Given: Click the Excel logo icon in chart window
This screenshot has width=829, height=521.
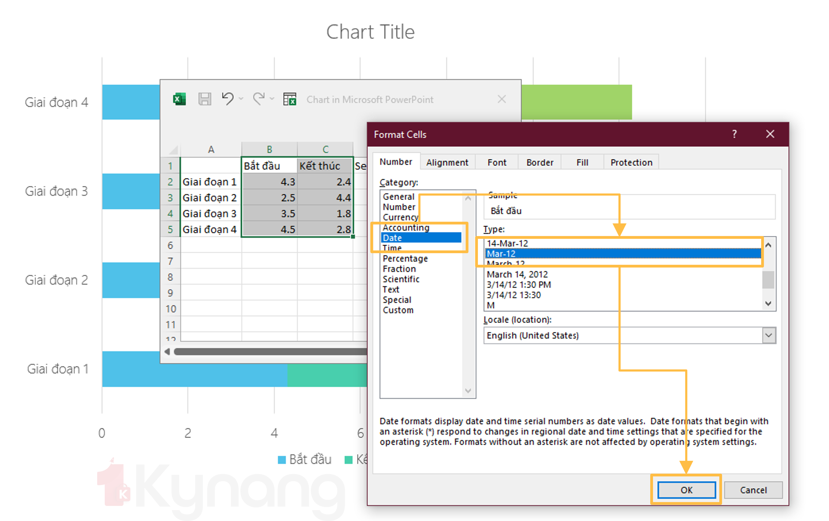Looking at the screenshot, I should (179, 100).
